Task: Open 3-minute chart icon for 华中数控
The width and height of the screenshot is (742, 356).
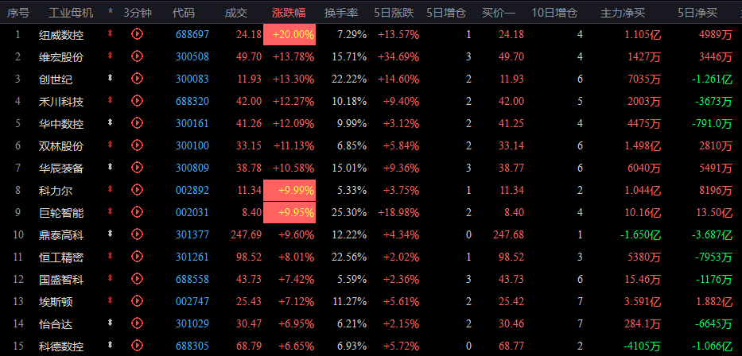Action: (x=138, y=123)
